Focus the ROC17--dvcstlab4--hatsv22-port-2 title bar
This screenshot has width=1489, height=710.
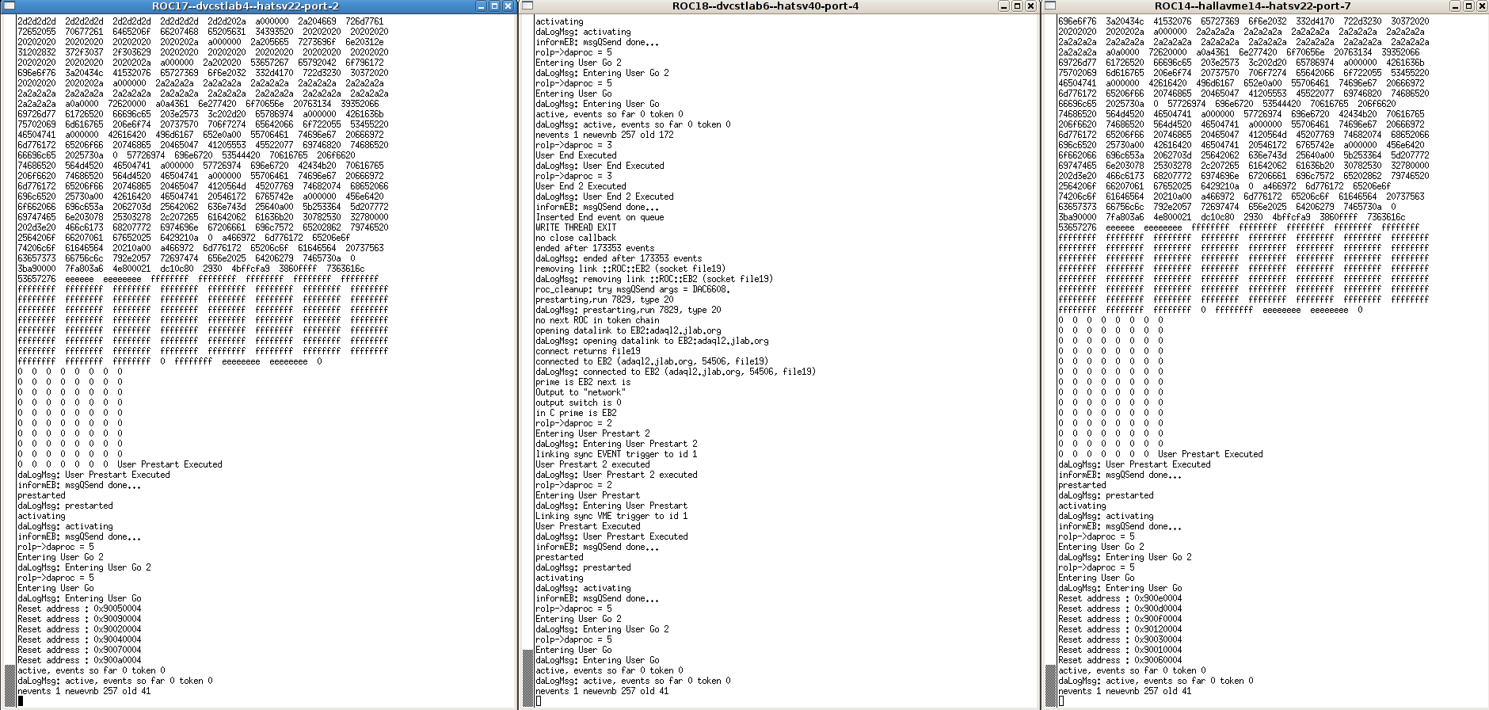click(x=246, y=6)
